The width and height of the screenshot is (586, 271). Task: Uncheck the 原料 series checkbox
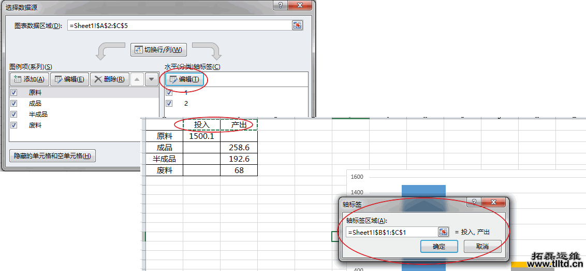coord(14,93)
